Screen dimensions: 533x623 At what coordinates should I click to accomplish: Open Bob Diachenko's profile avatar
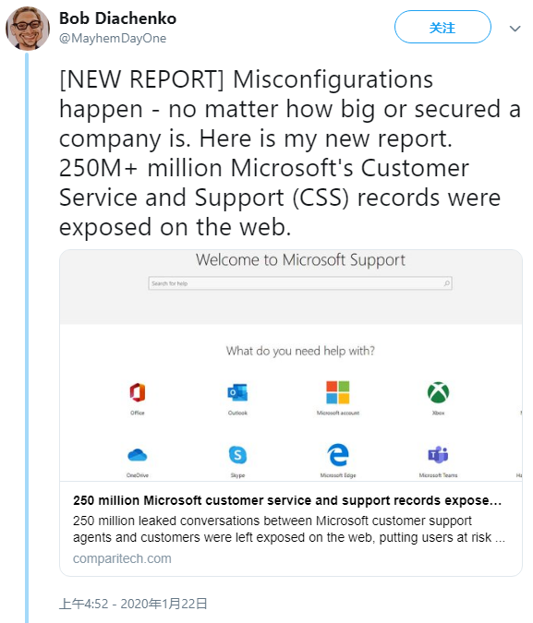coord(28,29)
